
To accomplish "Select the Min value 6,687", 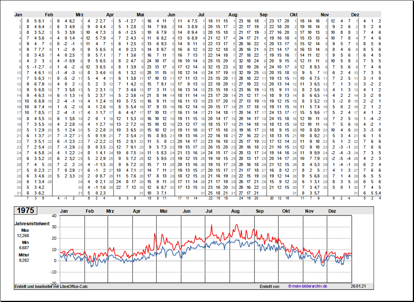I will pos(23,248).
